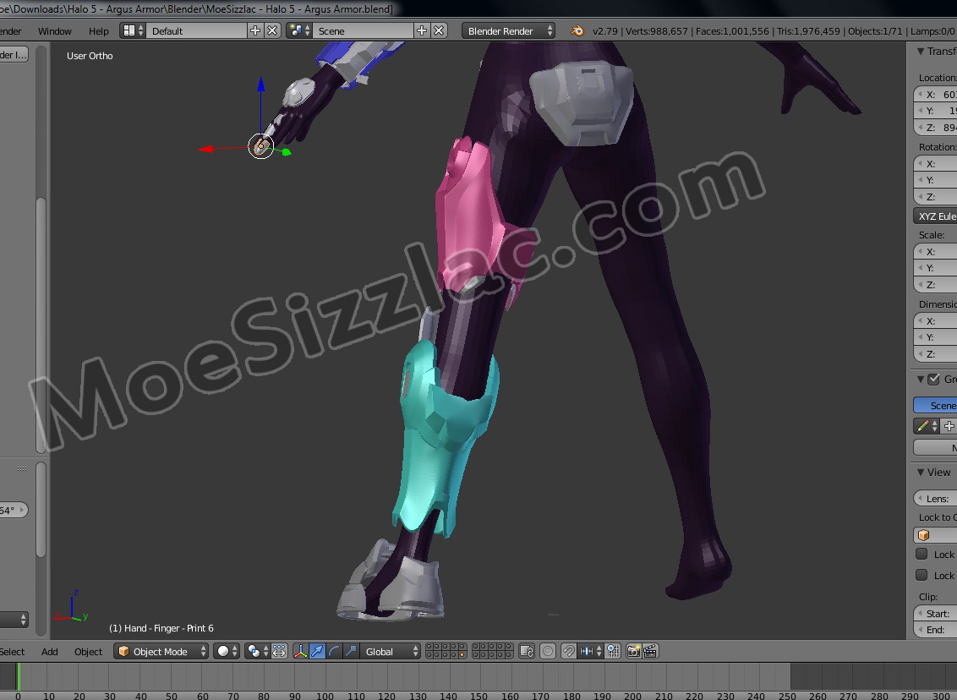This screenshot has height=700, width=957.
Task: Open the Window menu
Action: click(54, 31)
